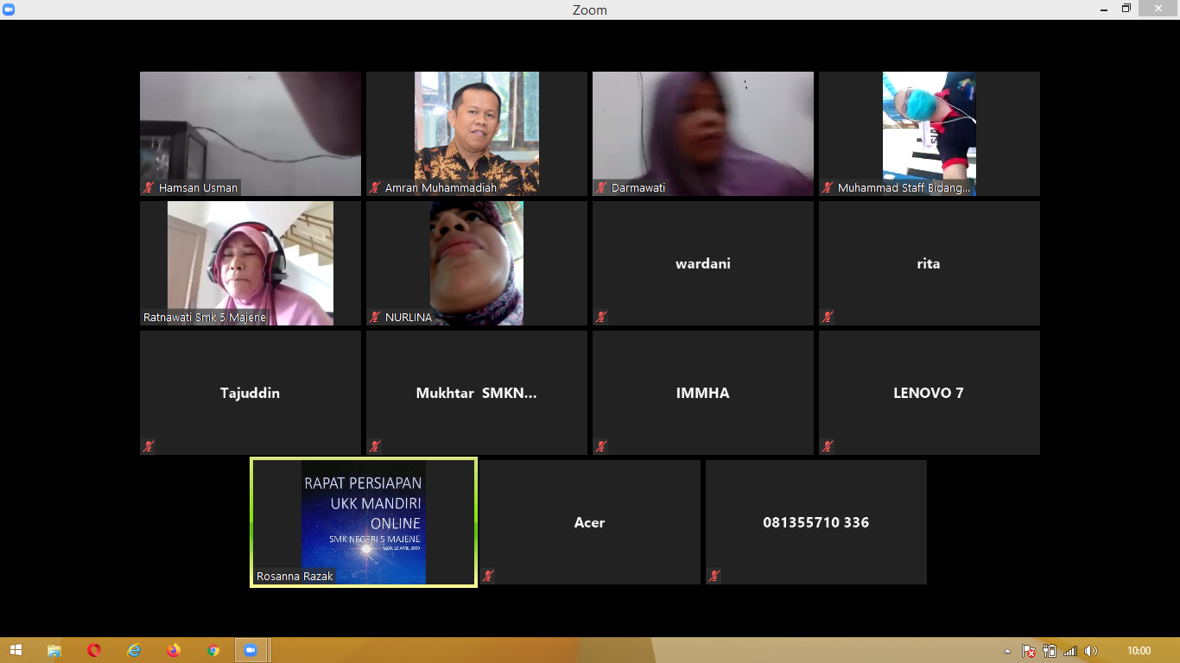1180x663 pixels.
Task: Launch Google Chrome from the taskbar
Action: pos(213,650)
